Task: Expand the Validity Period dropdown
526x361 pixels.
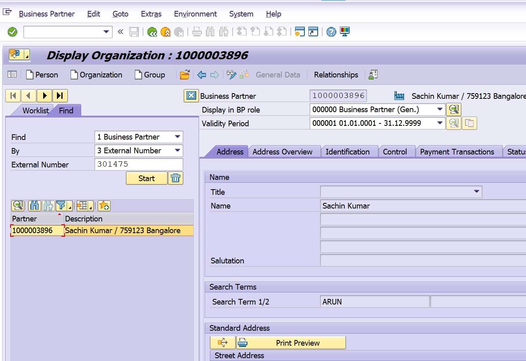Action: click(x=440, y=123)
